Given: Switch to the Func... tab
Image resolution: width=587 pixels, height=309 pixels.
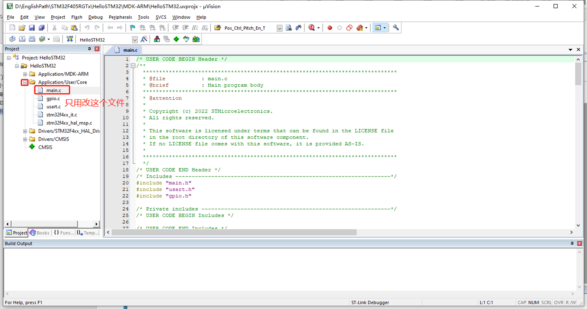Looking at the screenshot, I should [x=64, y=233].
